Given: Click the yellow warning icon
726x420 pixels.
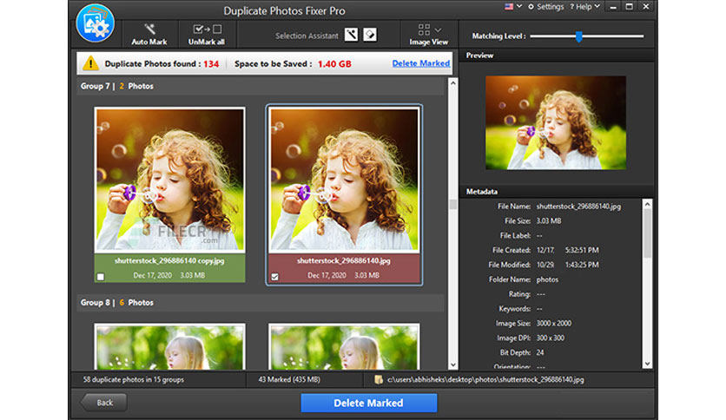Looking at the screenshot, I should (90, 63).
